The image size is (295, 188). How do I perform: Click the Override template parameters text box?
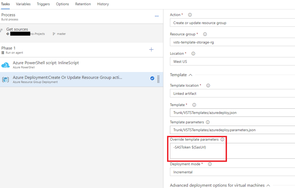coord(232,151)
